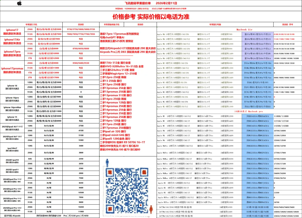The width and height of the screenshot is (302, 218).
Task: Select the 'iphone17Air' model cell
Action: pyautogui.click(x=12, y=41)
